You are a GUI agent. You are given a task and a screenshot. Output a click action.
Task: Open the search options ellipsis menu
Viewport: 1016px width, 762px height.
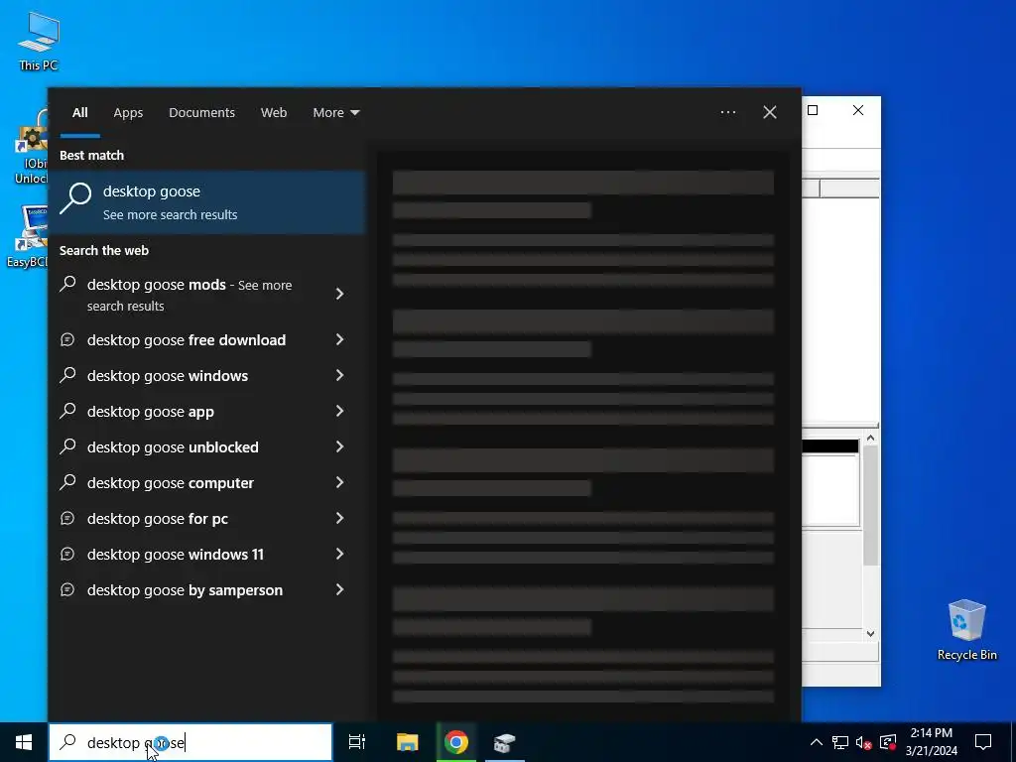point(728,112)
